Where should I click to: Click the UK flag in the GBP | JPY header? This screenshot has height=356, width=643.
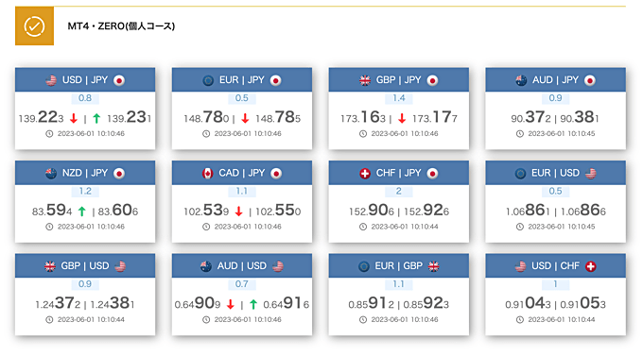coord(365,80)
